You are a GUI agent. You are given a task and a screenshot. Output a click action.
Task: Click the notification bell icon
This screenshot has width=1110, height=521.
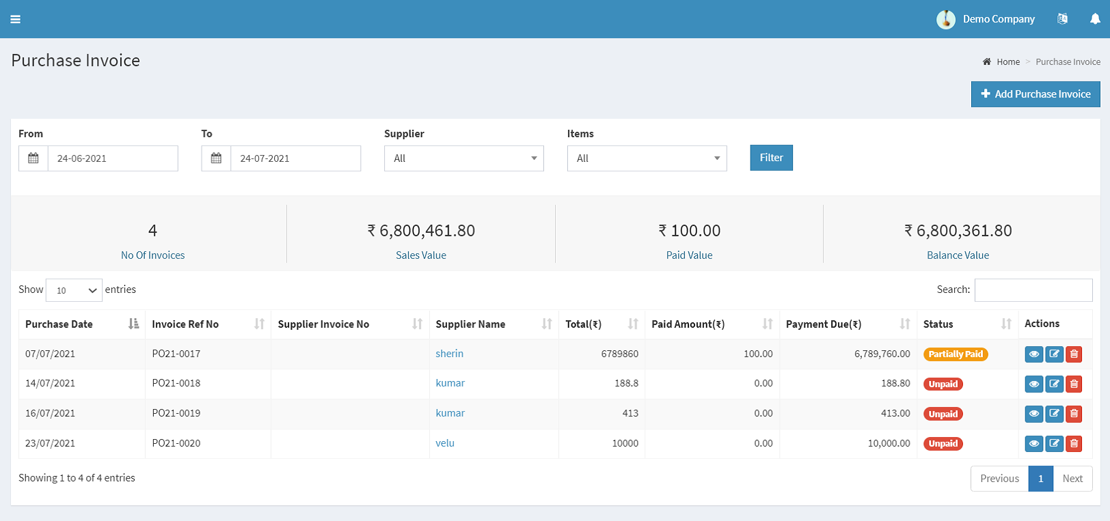click(x=1095, y=19)
